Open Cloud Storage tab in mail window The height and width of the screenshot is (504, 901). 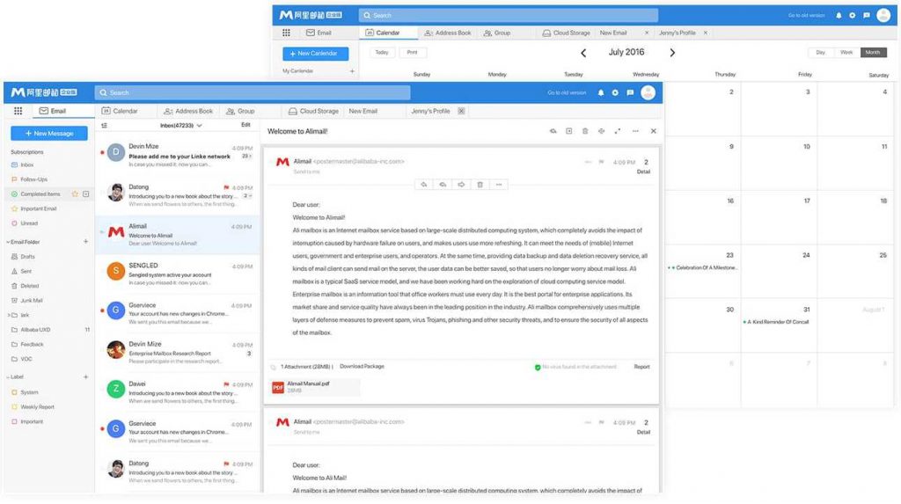point(313,111)
